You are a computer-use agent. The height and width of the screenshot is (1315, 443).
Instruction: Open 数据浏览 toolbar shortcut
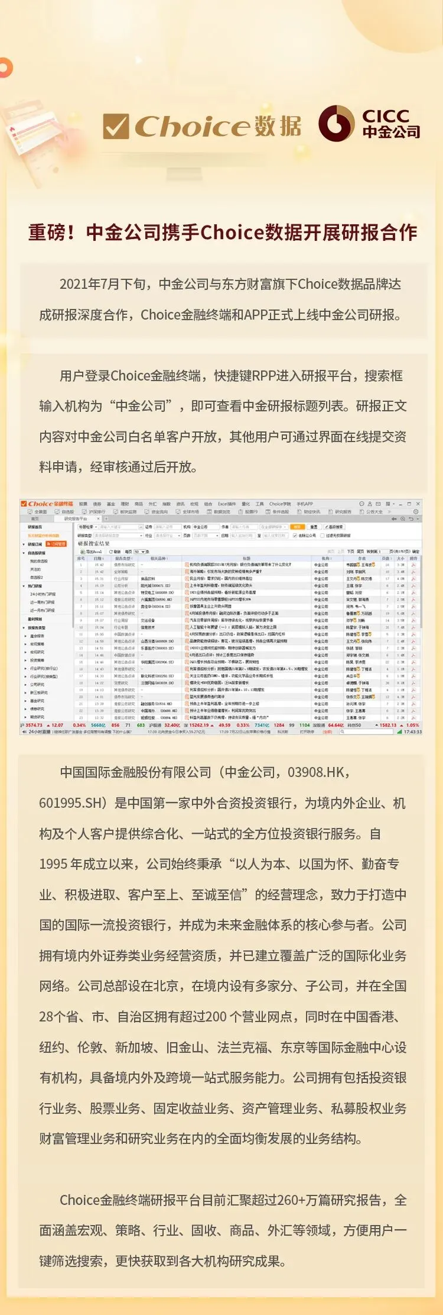coord(219,511)
